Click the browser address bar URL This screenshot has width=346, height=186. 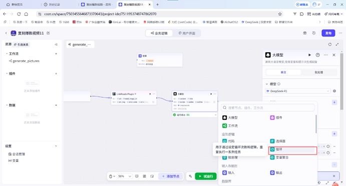[x=100, y=14]
